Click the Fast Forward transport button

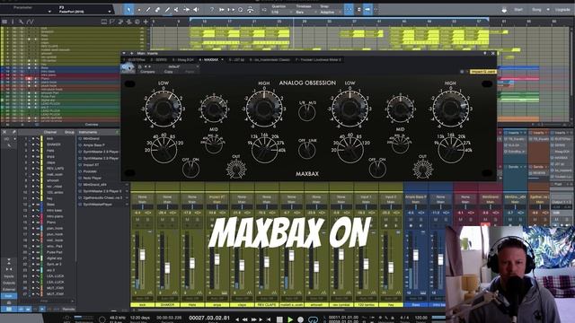tap(253, 319)
